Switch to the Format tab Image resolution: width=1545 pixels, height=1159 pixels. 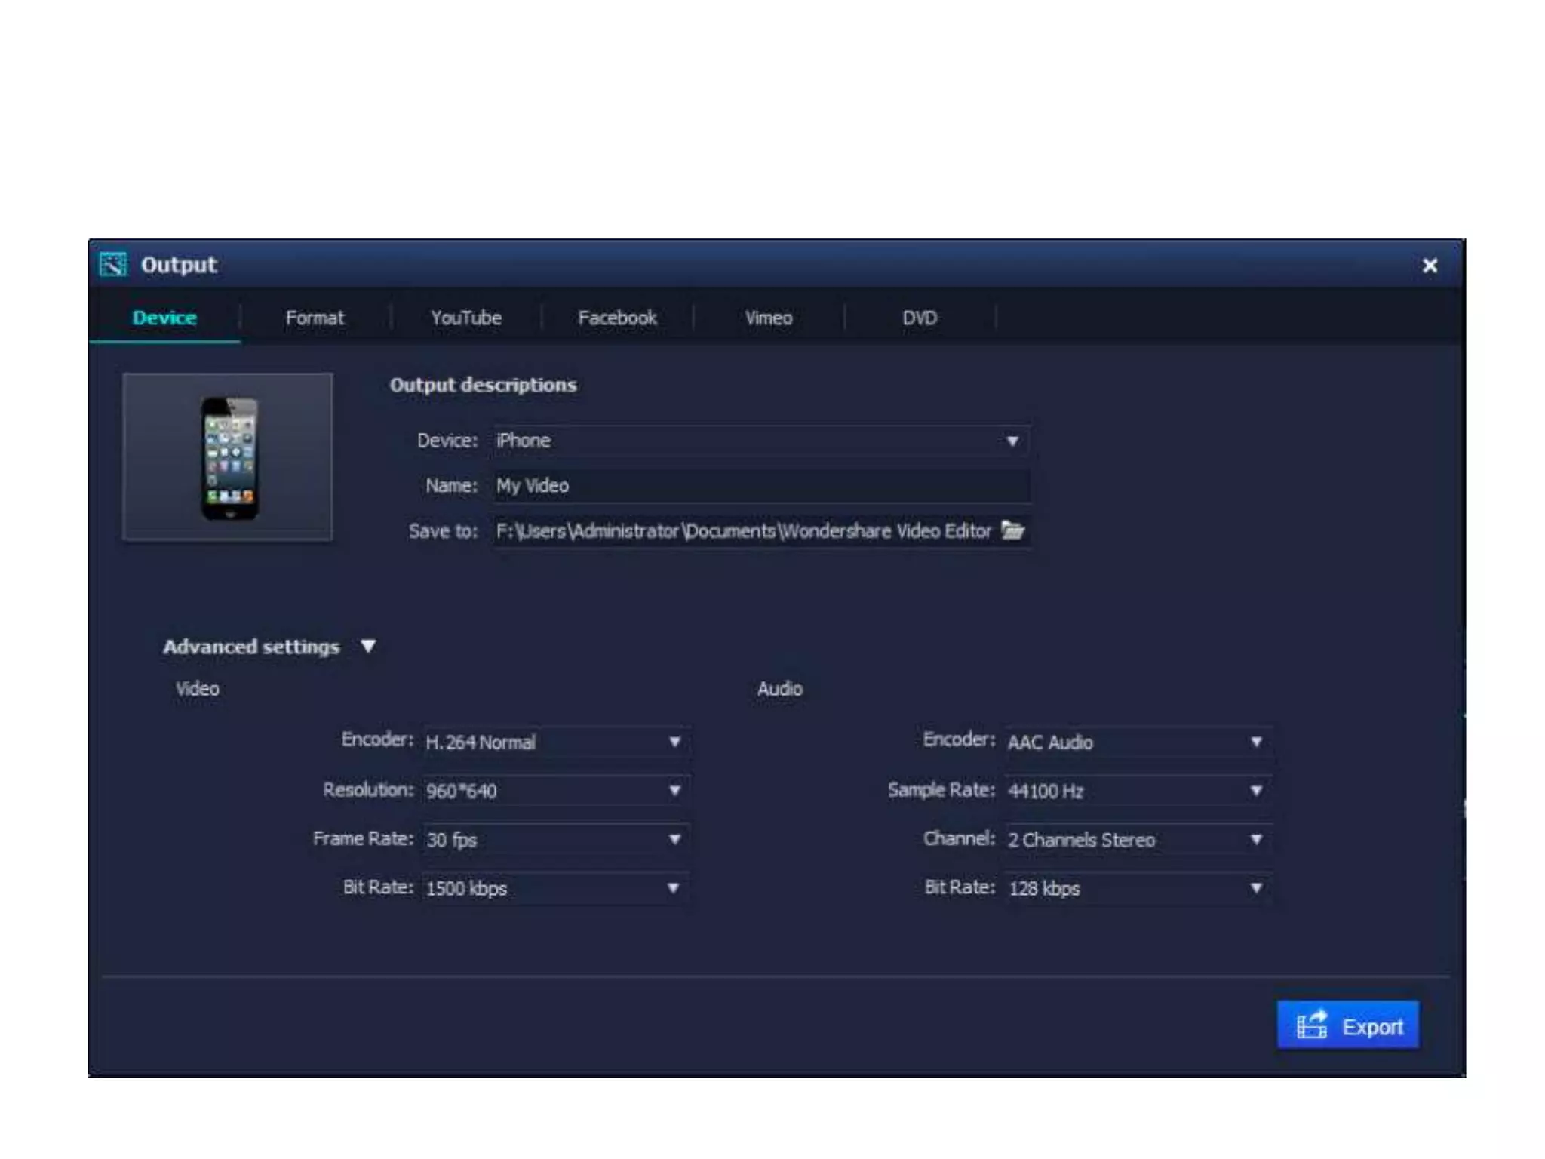point(315,318)
